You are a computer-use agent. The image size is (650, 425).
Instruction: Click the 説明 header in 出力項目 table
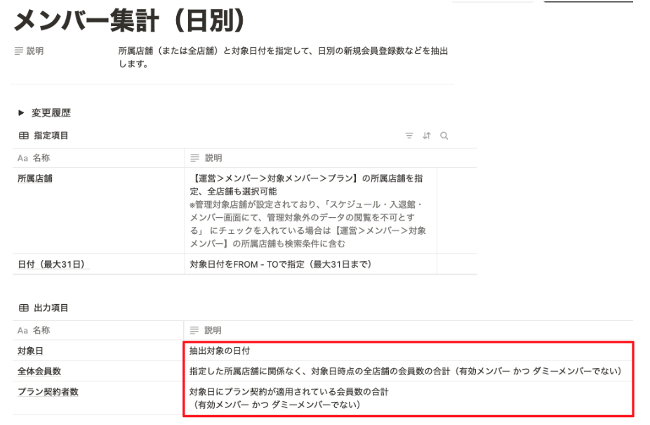tap(409, 330)
